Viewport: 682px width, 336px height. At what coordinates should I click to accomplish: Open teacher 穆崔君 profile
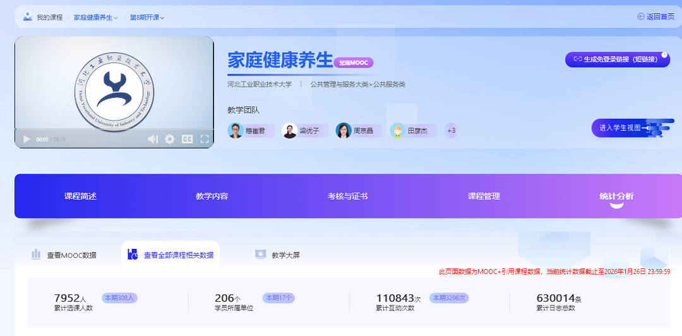251,131
